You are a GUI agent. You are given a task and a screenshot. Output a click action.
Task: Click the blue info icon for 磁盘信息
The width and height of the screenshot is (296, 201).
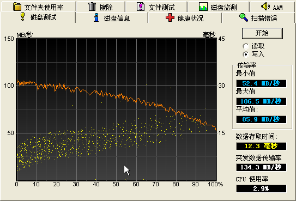[x=96, y=17]
